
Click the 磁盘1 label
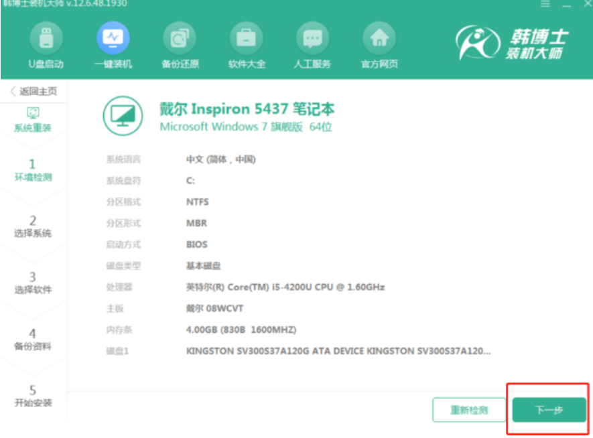click(118, 351)
